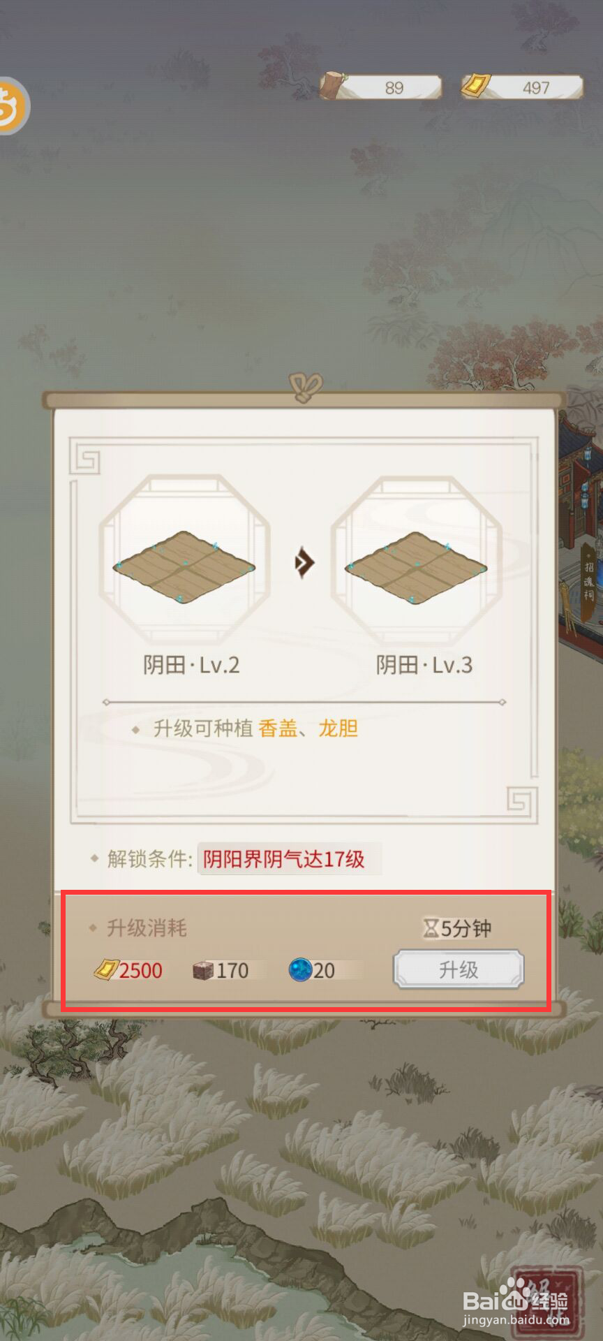
Task: Select the 阴田 Lv.3 field thumbnail
Action: (416, 560)
